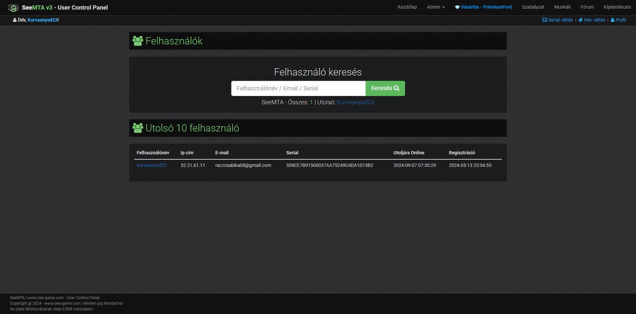Viewport: 636px width, 314px height.
Task: Click the Felhasználó keresés heading
Action: 318,72
